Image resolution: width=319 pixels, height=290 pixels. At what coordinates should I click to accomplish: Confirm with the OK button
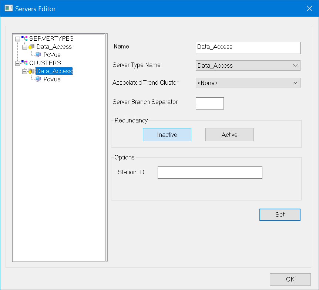pyautogui.click(x=290, y=279)
